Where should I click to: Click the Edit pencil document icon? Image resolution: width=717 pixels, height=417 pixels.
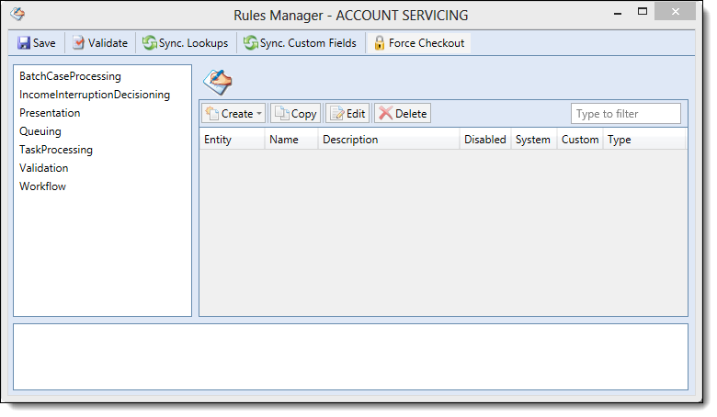(x=337, y=113)
